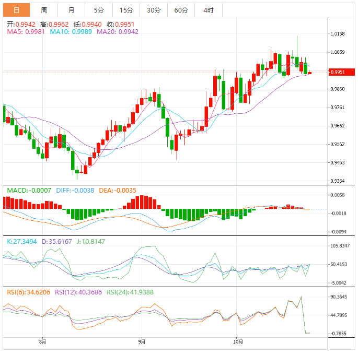Click the 0.9562 price axis label
The width and height of the screenshot is (358, 355).
(338, 144)
